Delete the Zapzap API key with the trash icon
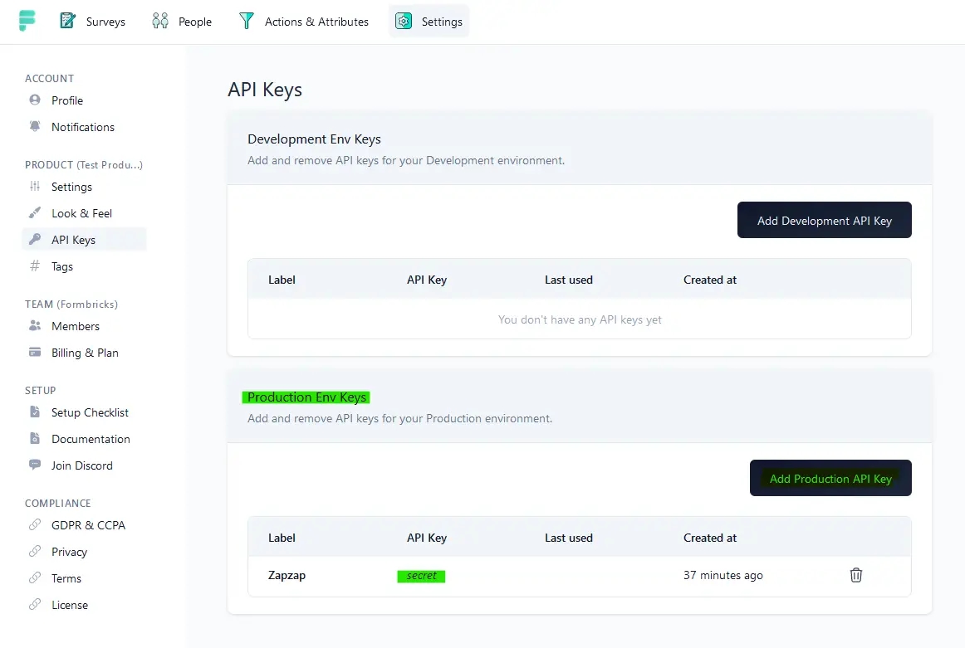Screen dimensions: 965x648 856,575
